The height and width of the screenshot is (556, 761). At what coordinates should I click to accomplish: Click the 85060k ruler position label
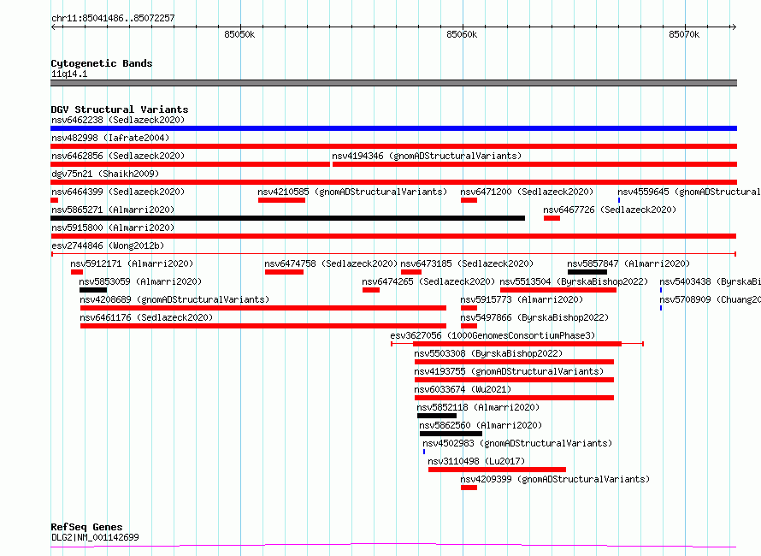(462, 34)
